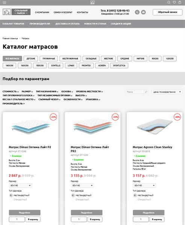This screenshot has width=185, height=225.
Task: Select Стандартный radio for Оптима Лайт P2
Action: click(11, 199)
